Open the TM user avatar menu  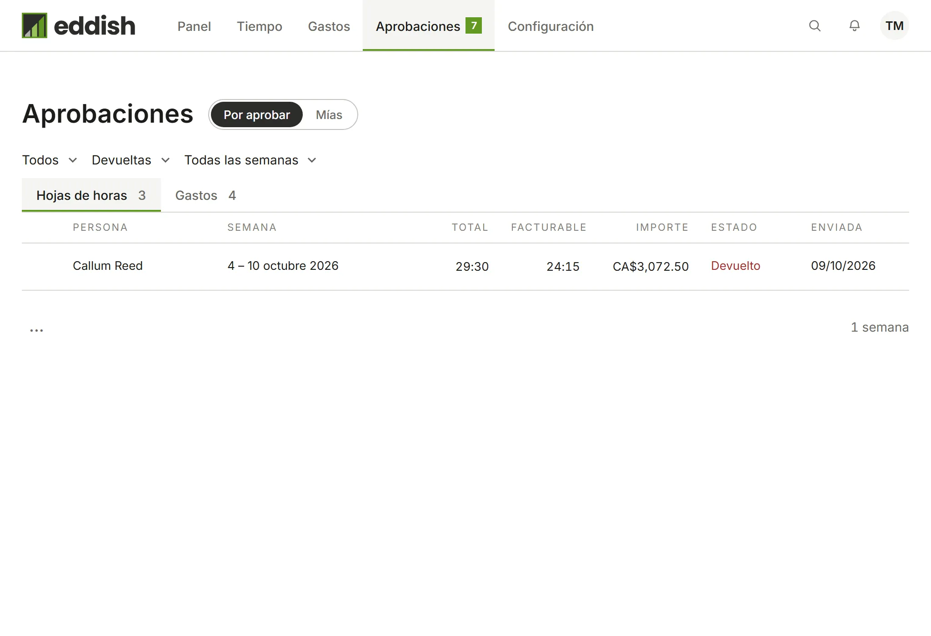click(894, 25)
